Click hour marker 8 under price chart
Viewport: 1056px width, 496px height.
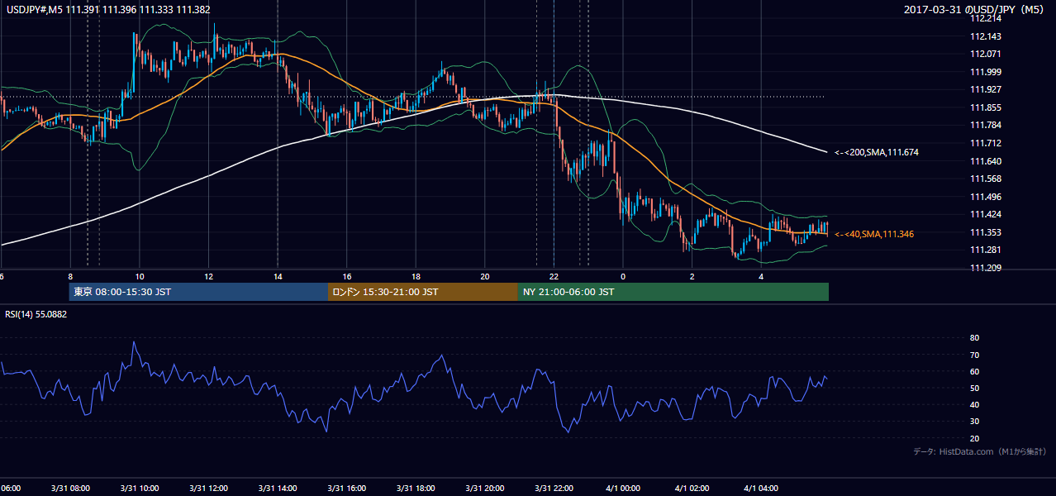click(70, 277)
